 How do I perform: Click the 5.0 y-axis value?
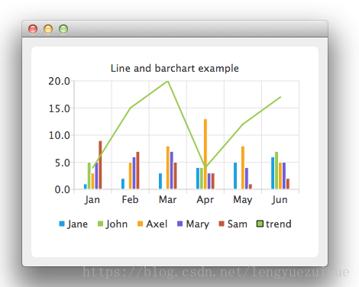point(63,163)
